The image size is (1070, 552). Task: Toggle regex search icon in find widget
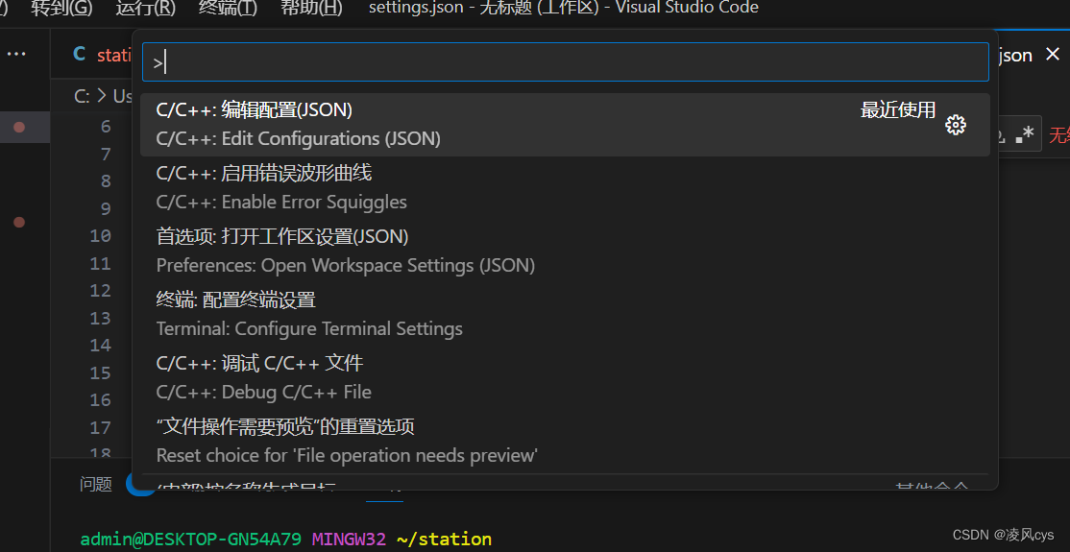click(1024, 133)
